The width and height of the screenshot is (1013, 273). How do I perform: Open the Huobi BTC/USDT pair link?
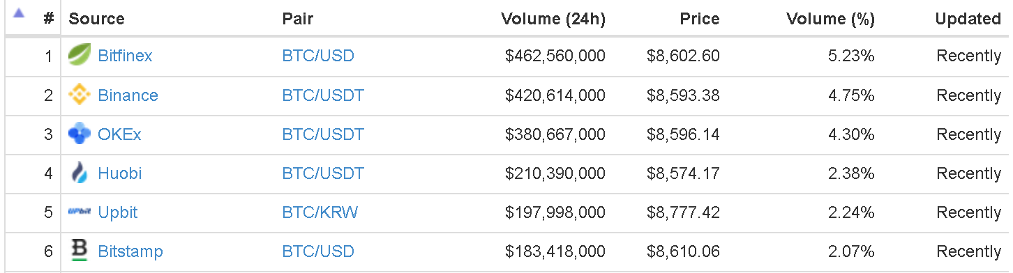[323, 173]
